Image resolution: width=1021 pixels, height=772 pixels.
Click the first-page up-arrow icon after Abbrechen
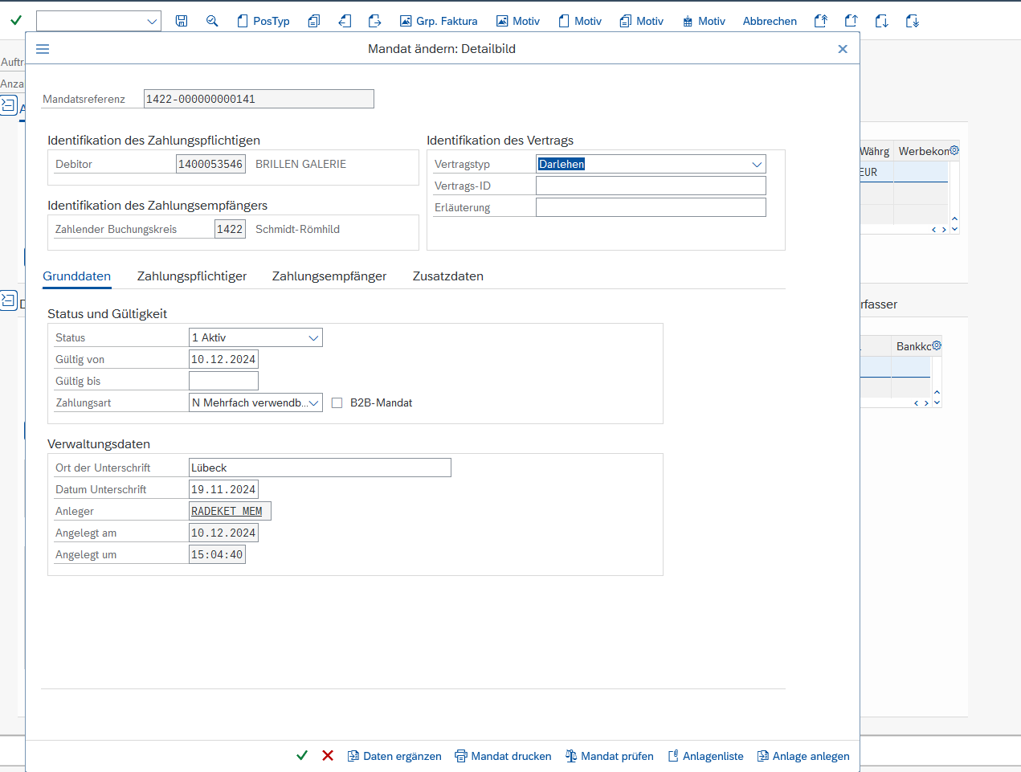[x=820, y=21]
